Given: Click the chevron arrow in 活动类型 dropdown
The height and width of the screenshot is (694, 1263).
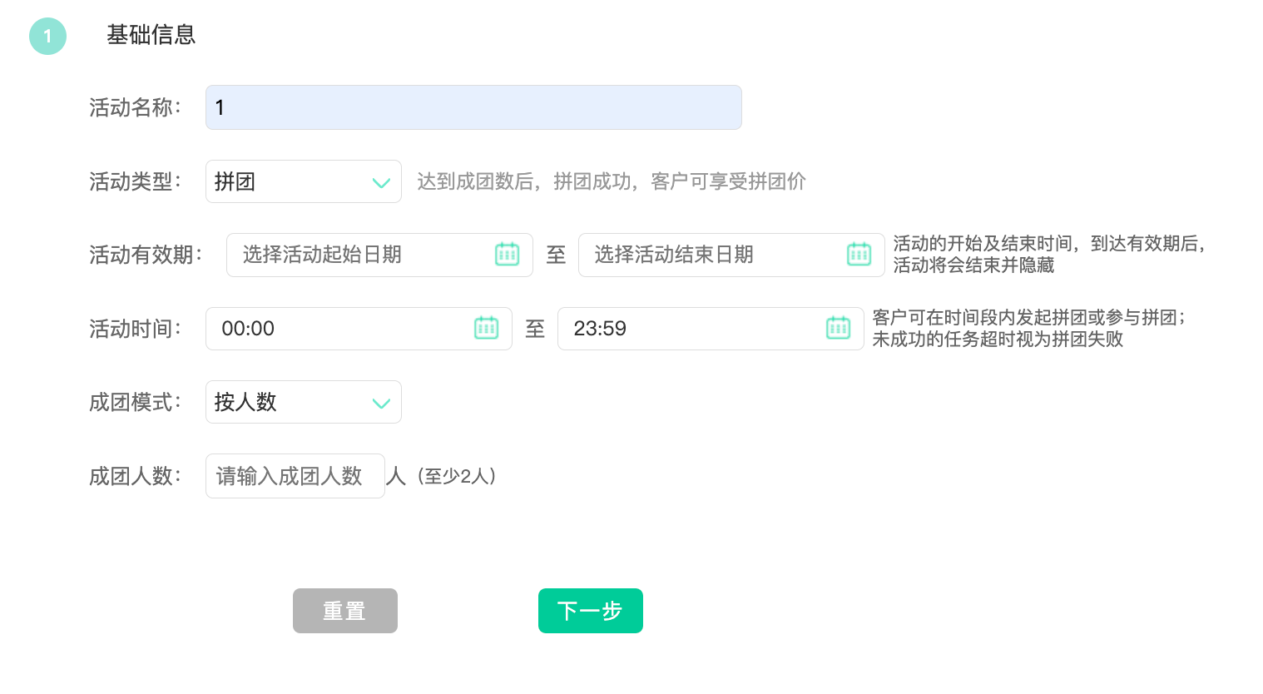Looking at the screenshot, I should 381,182.
